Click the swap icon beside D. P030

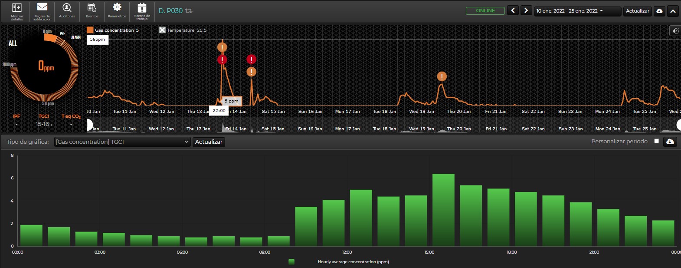pos(189,11)
